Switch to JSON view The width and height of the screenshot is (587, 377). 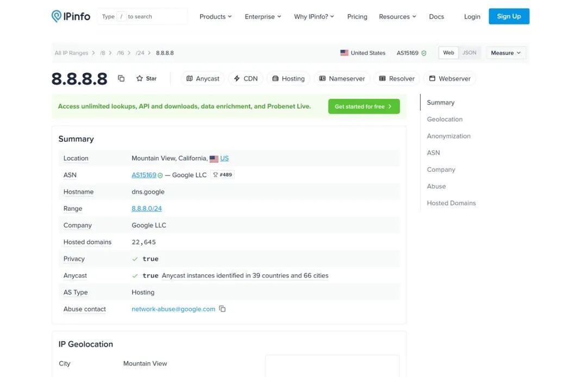click(x=469, y=53)
